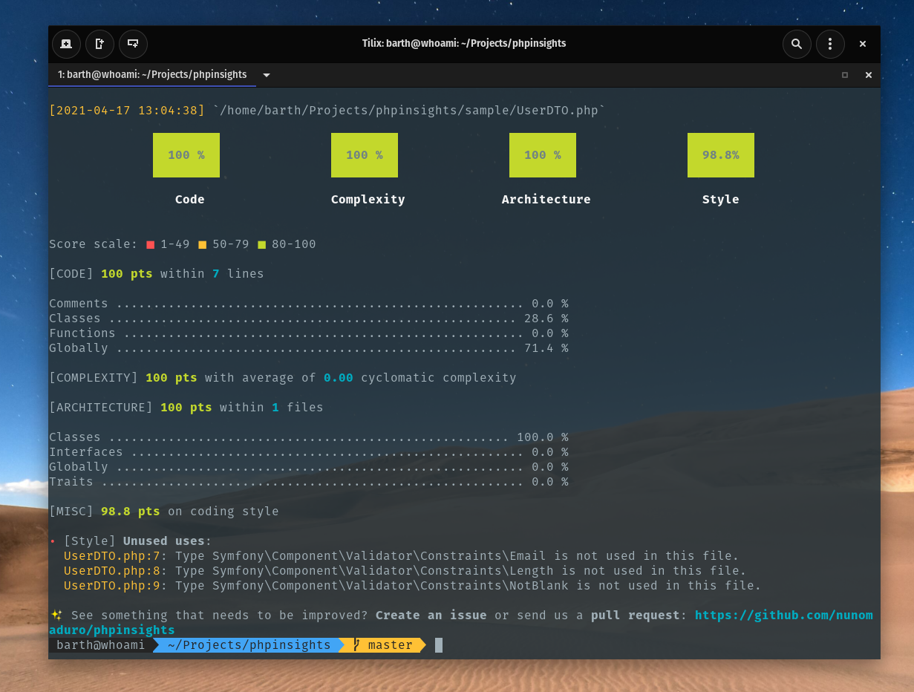The width and height of the screenshot is (914, 692).
Task: Select the yellow 50-79 score swatch
Action: tap(200, 244)
